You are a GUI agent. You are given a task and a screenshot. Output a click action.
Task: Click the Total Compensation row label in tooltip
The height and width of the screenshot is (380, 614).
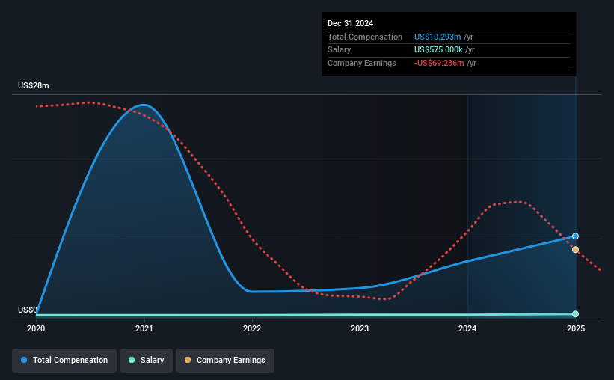click(x=364, y=37)
